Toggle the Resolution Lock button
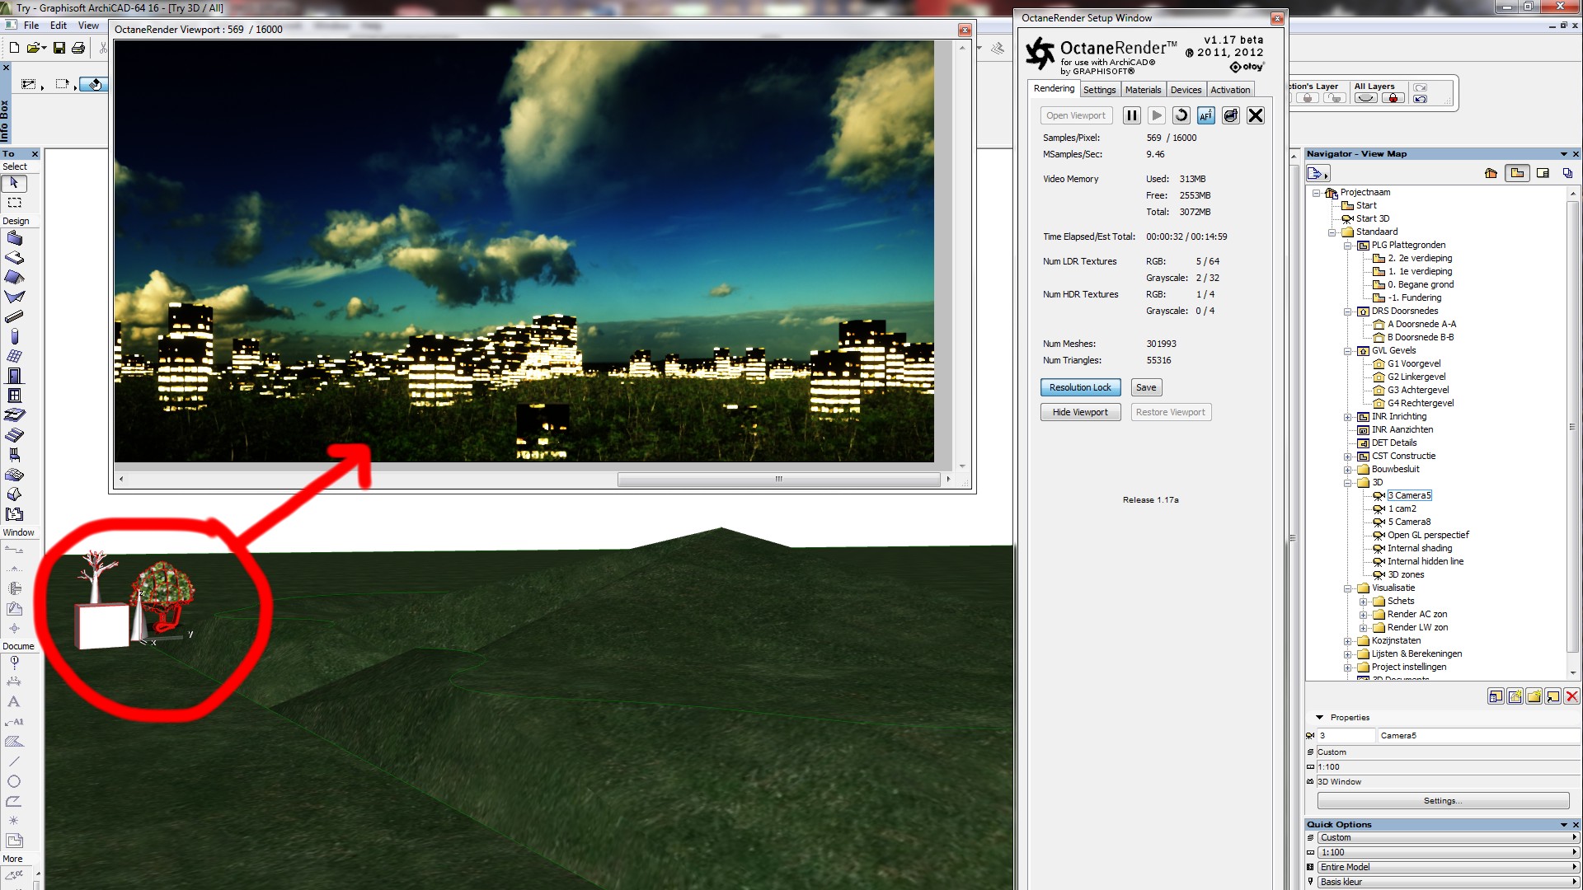This screenshot has height=890, width=1583. (x=1080, y=387)
